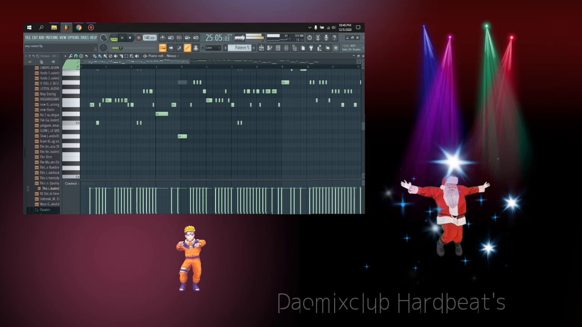Screen dimensions: 582x327
Task: Click the metronome icon in toolbar
Action: pos(162,38)
